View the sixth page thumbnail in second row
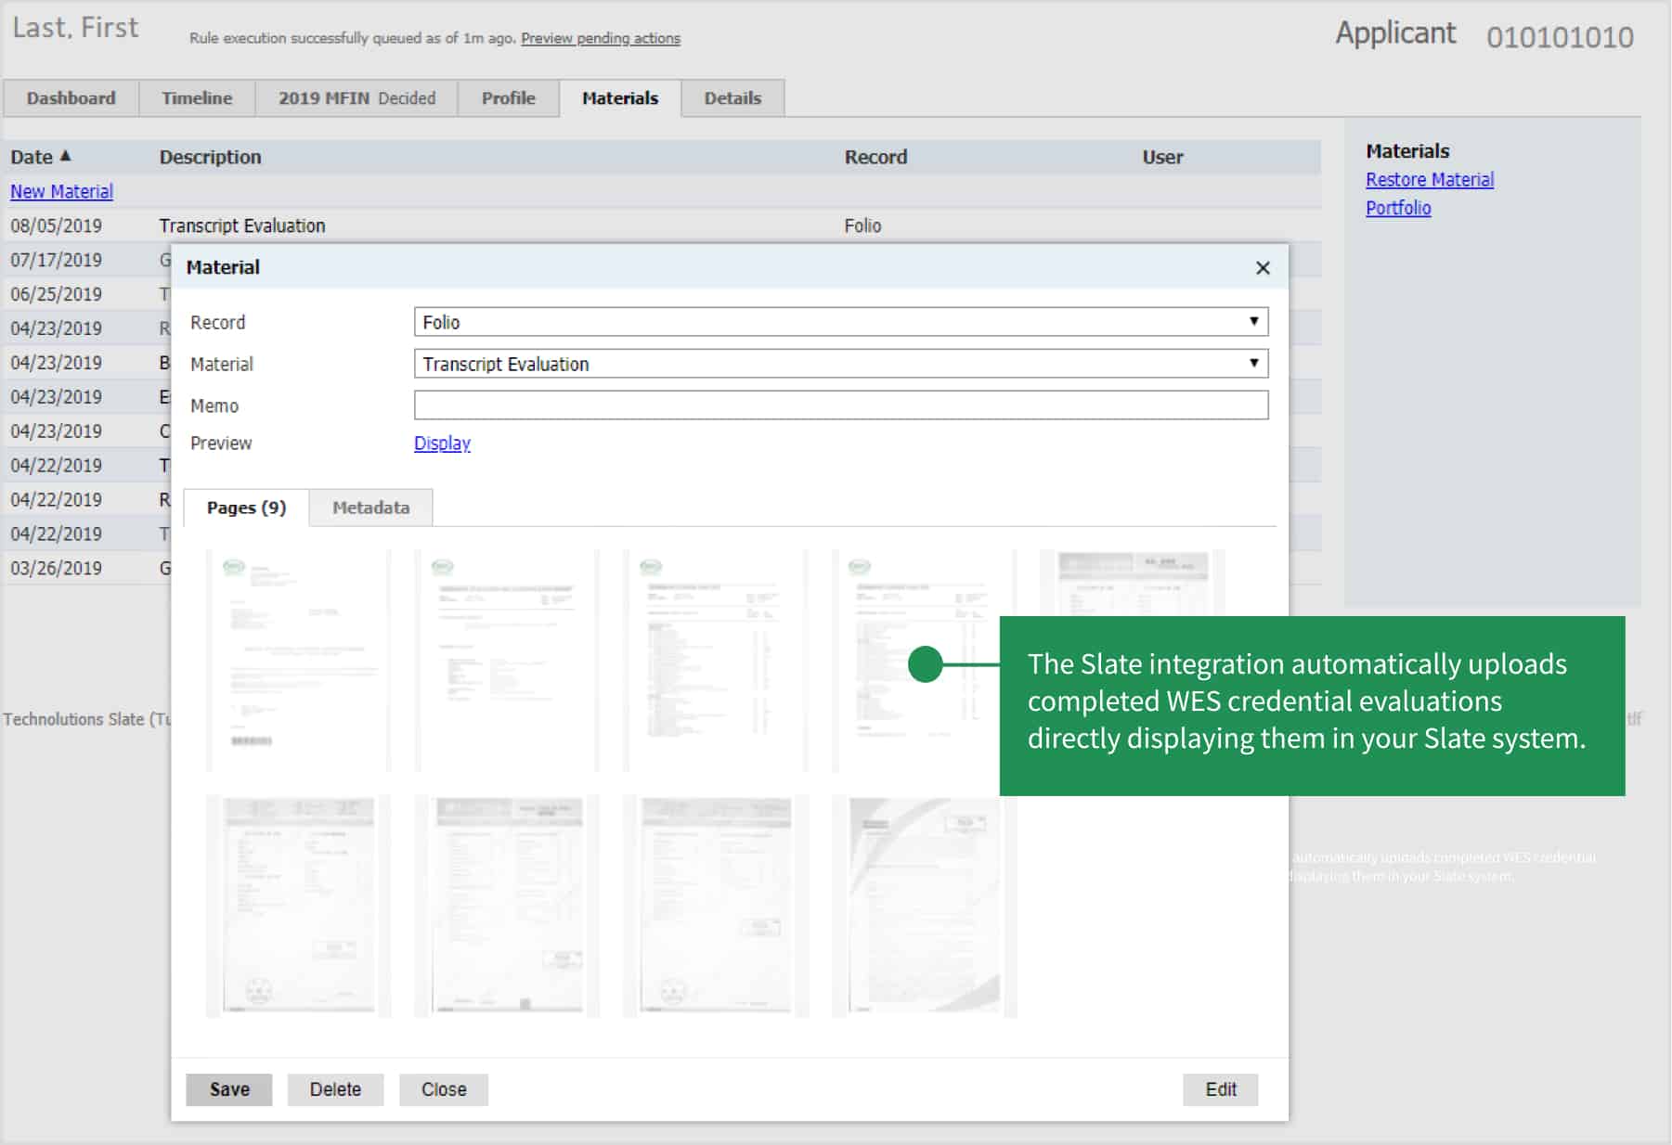The height and width of the screenshot is (1145, 1672). click(507, 906)
